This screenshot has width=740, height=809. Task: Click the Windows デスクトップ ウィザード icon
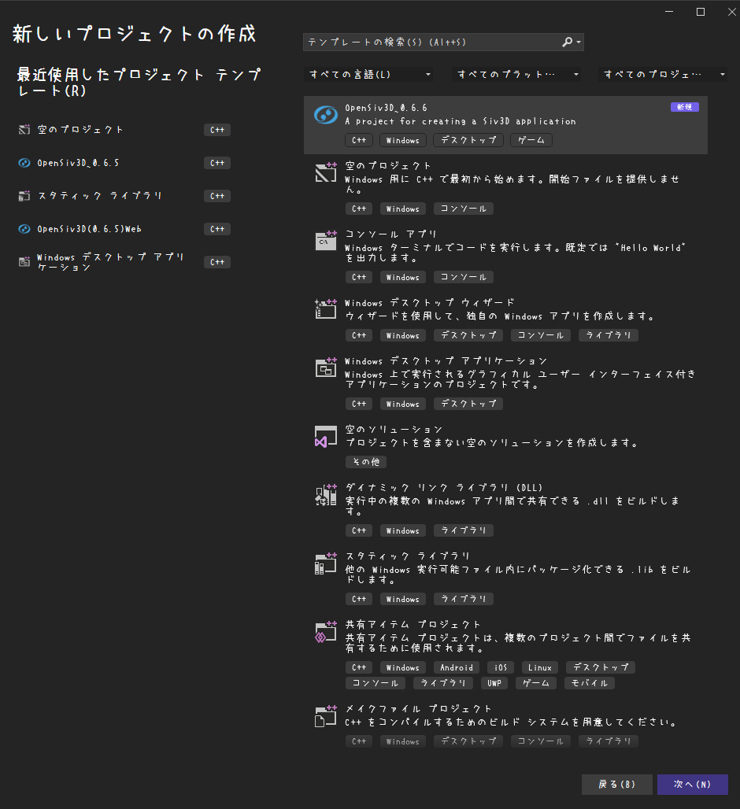pyautogui.click(x=325, y=309)
